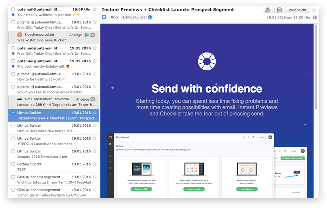Star the Wichtige Infos zu Ihrem Tarif email
The height and width of the screenshot is (208, 327).
(x=95, y=177)
